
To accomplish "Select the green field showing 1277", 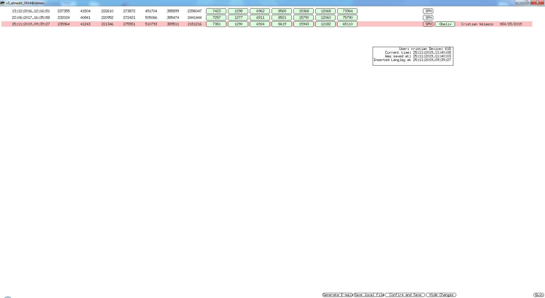I will tap(238, 18).
